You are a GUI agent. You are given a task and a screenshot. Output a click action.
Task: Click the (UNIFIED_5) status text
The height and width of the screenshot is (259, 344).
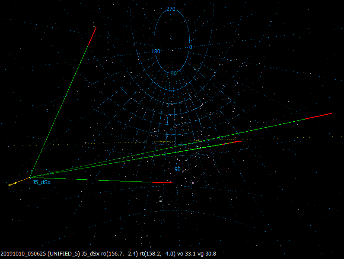point(64,254)
